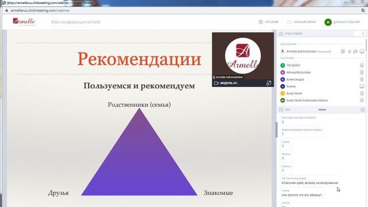Click the presentation area vertical scrollbar
Image resolution: width=368 pixels, height=207 pixels.
click(276, 129)
